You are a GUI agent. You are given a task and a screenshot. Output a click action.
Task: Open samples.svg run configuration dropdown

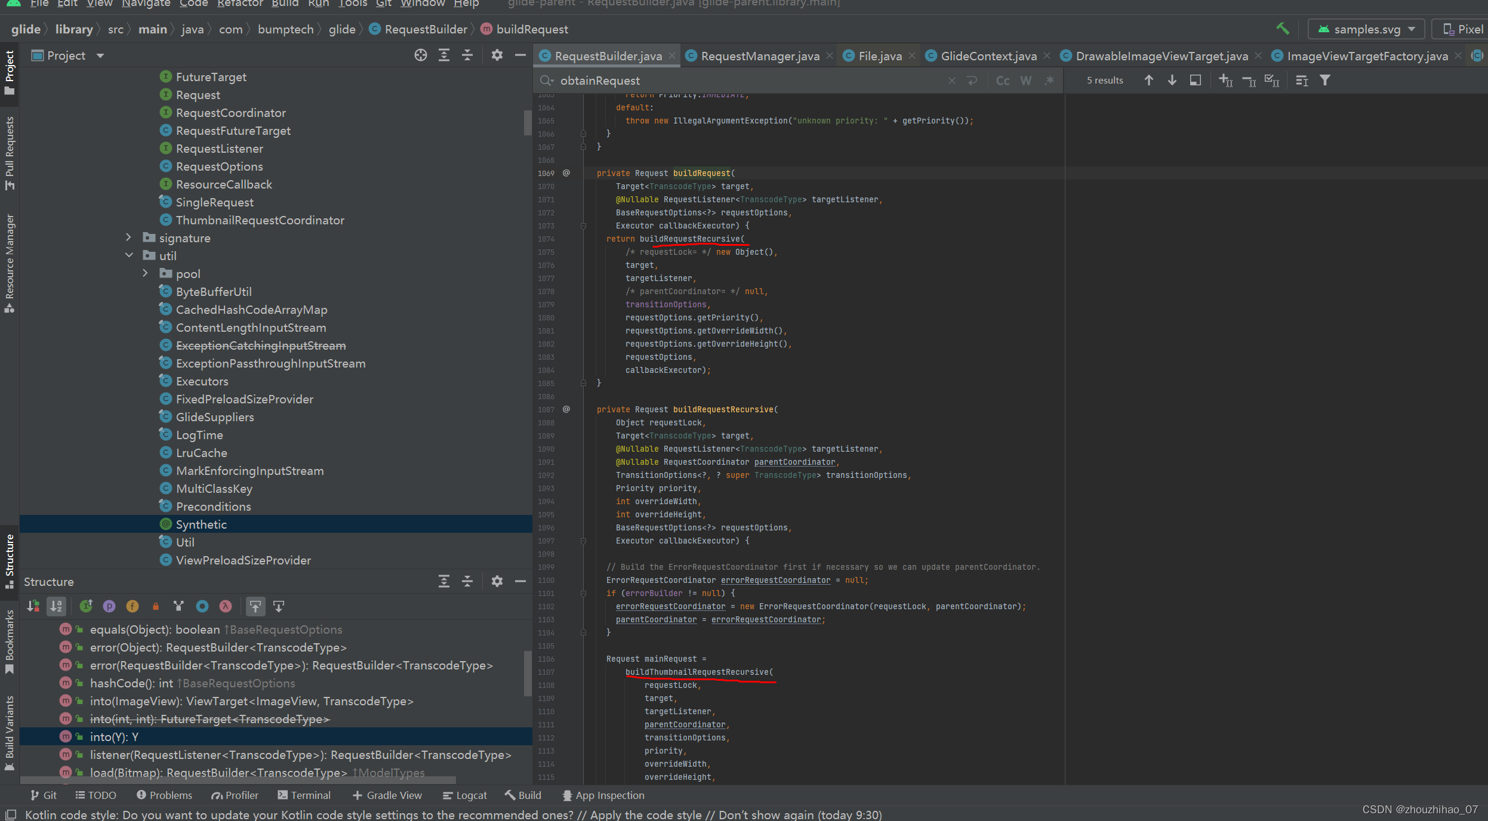(x=1366, y=29)
